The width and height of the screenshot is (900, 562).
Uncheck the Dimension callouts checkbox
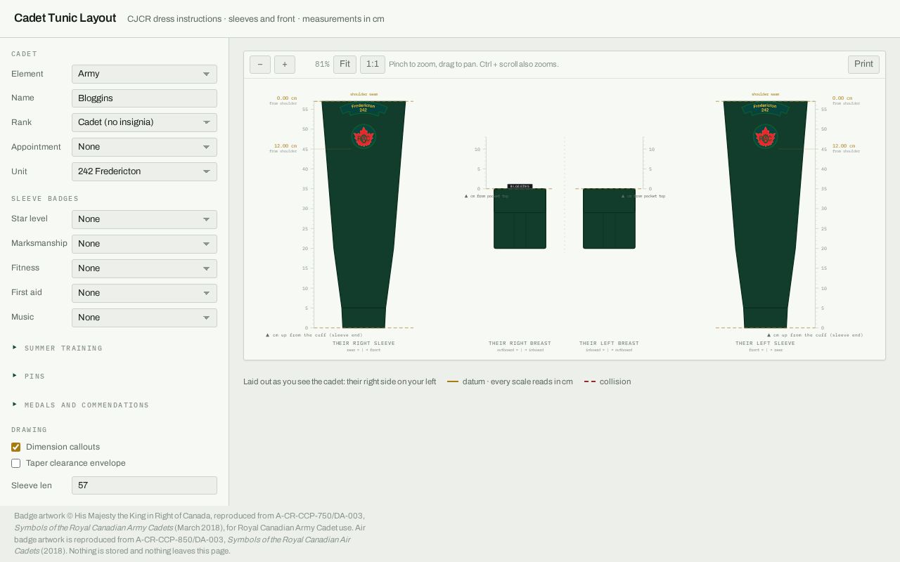[x=15, y=447]
